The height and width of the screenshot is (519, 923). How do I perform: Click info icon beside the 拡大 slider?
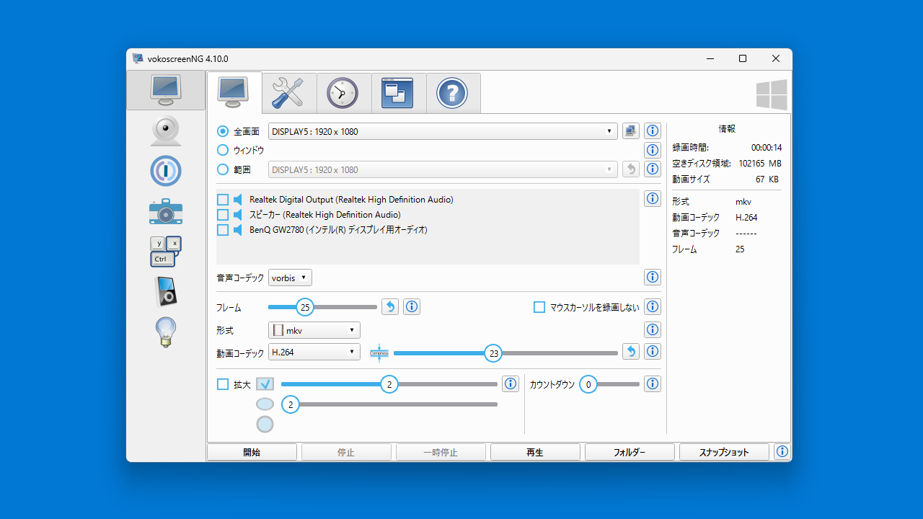point(511,383)
